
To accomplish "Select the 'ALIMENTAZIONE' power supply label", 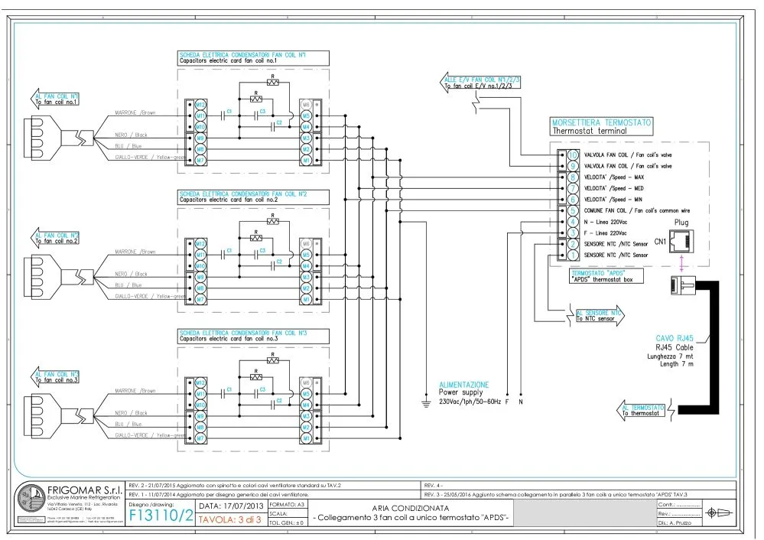I will coord(463,385).
